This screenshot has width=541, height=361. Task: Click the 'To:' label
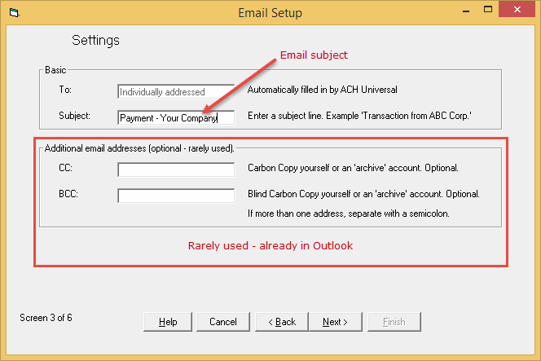tap(65, 90)
